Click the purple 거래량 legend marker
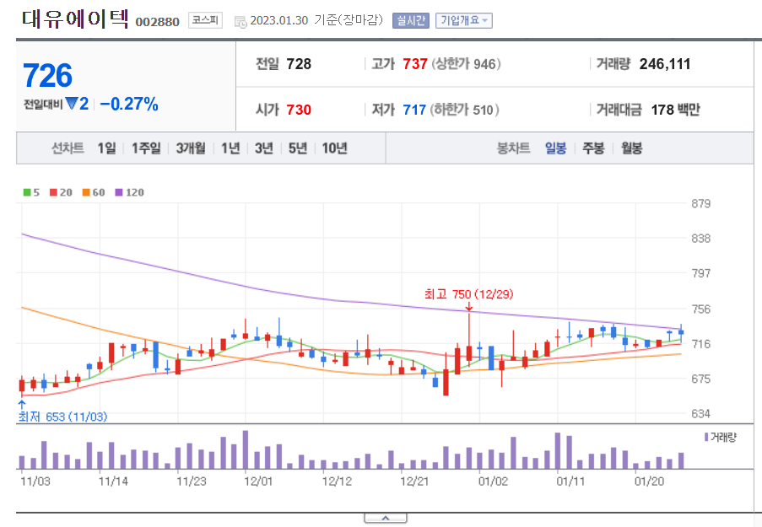Screen dimensions: 762x527 coord(706,437)
